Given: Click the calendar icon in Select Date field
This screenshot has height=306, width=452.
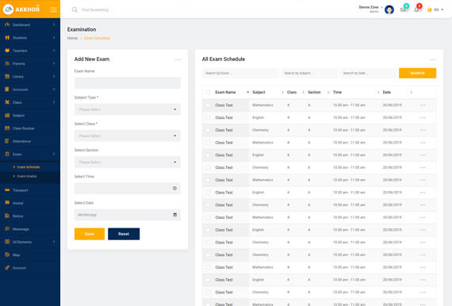Looking at the screenshot, I should coord(174,215).
